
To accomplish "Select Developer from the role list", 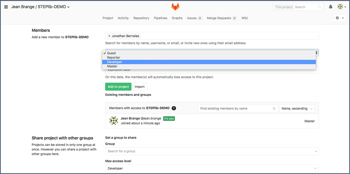I will (x=115, y=62).
